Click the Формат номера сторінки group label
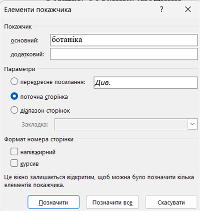 [x=39, y=139]
